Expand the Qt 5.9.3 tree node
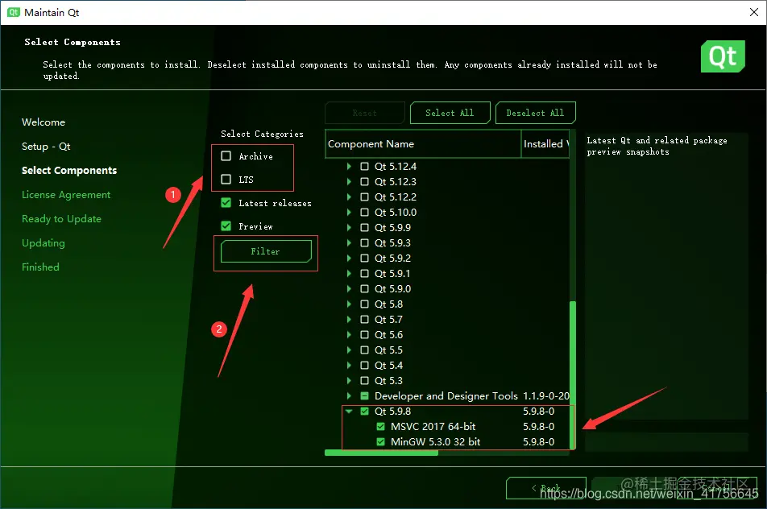767x509 pixels. (x=349, y=243)
